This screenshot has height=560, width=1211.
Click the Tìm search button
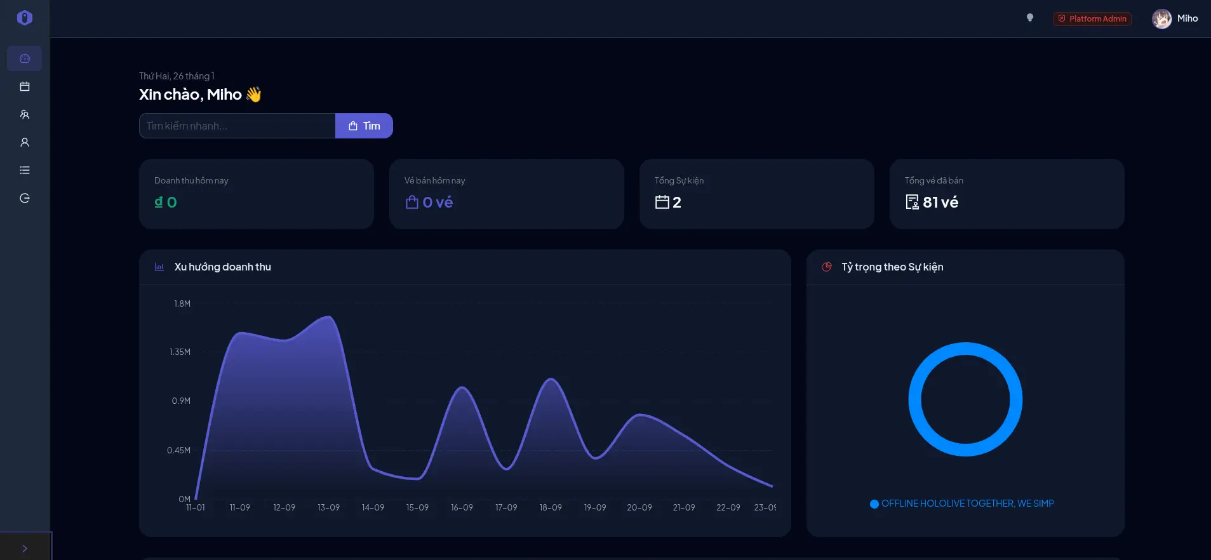tap(364, 126)
